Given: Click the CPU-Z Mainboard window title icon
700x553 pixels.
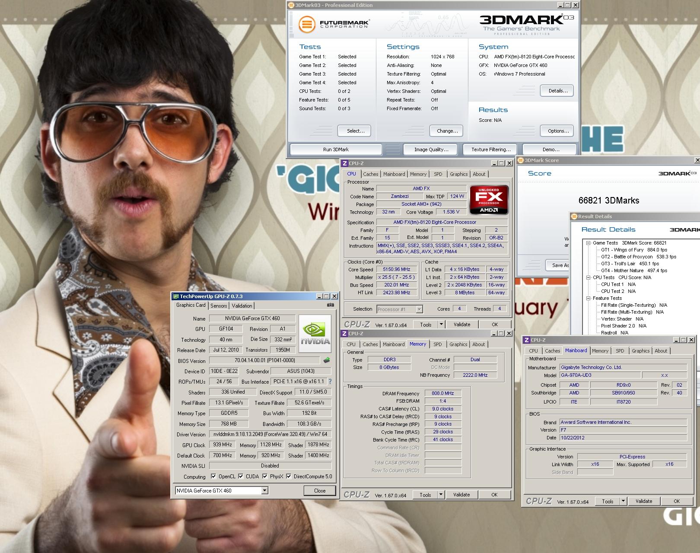Looking at the screenshot, I should pos(527,340).
